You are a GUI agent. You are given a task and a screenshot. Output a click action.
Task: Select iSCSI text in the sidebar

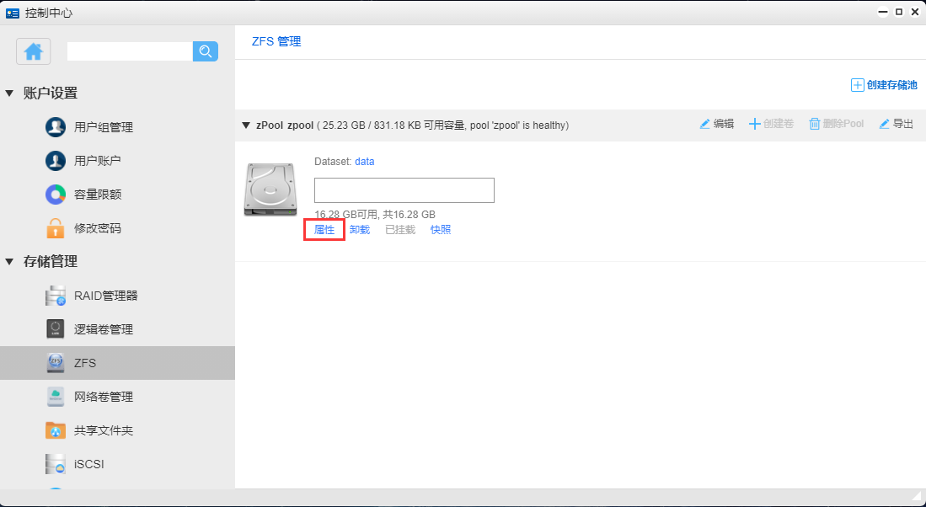[x=89, y=464]
